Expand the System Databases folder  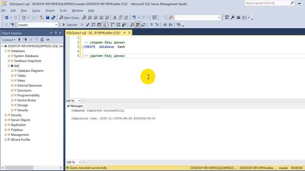[x=9, y=56]
